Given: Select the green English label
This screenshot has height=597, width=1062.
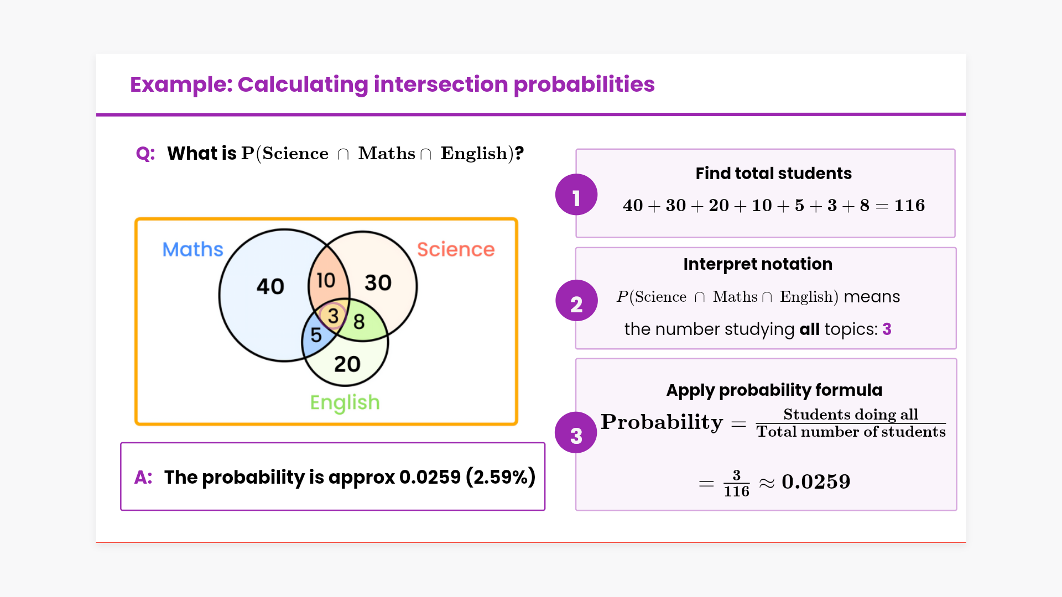Looking at the screenshot, I should coord(345,402).
